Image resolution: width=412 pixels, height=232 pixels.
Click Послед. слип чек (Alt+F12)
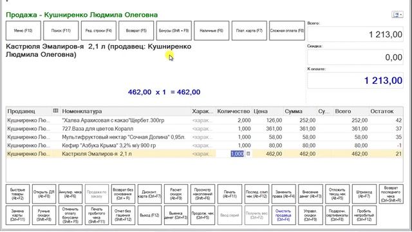click(x=257, y=194)
